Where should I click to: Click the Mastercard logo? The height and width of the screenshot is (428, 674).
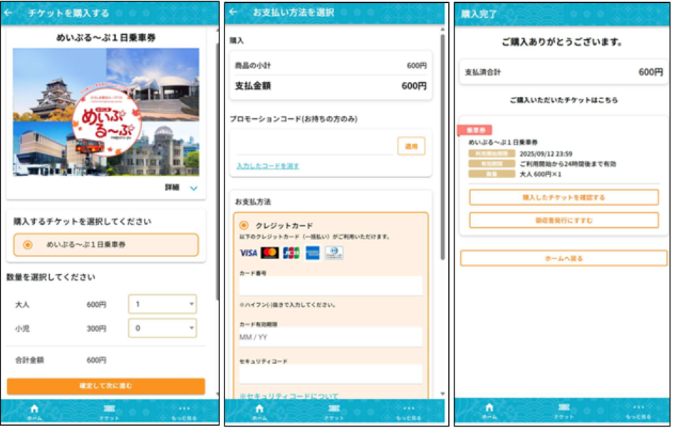[269, 253]
